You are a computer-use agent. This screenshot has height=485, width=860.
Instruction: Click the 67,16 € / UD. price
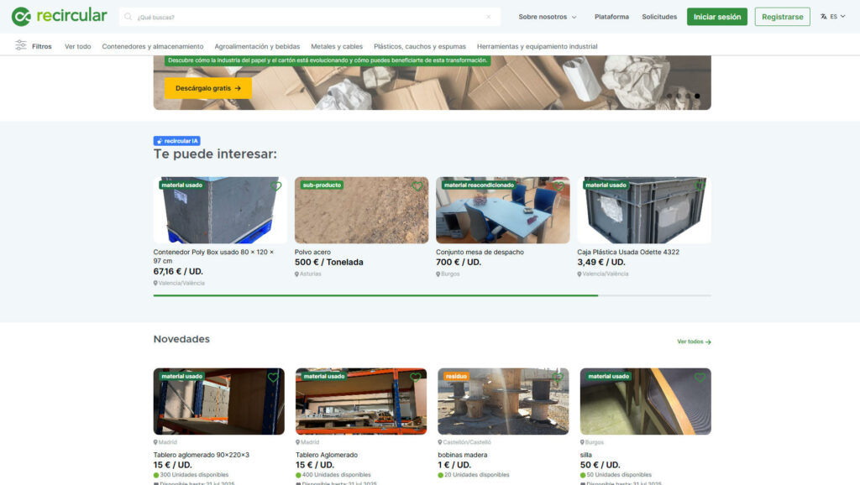pyautogui.click(x=178, y=271)
